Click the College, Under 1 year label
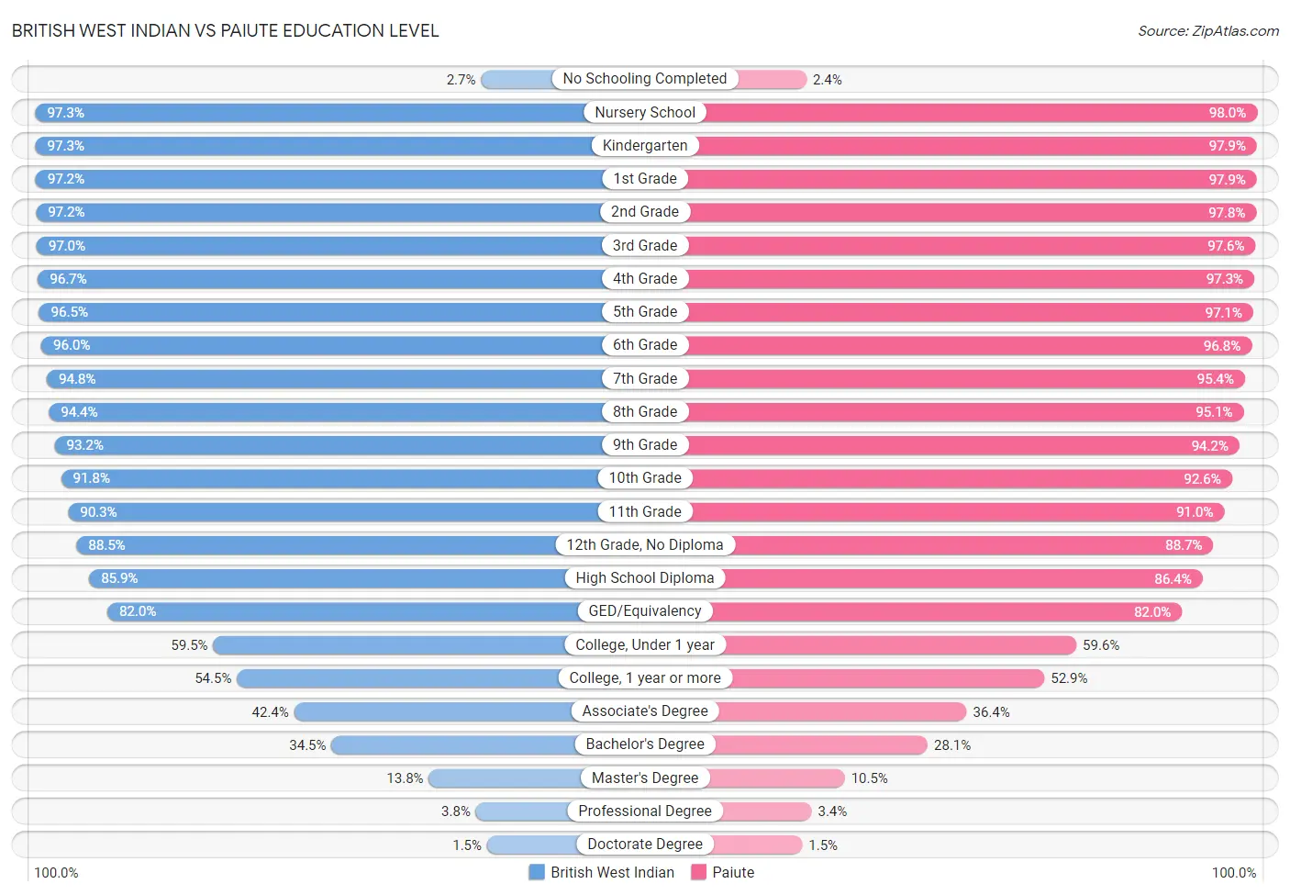Viewport: 1290px width, 895px height. (645, 645)
